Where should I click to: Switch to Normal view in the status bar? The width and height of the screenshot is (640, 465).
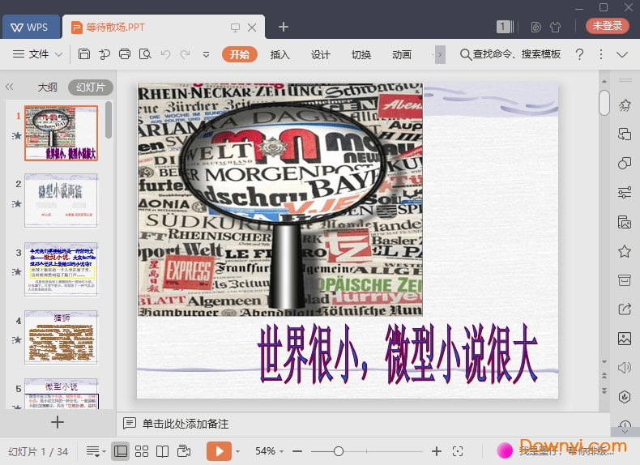[x=121, y=451]
